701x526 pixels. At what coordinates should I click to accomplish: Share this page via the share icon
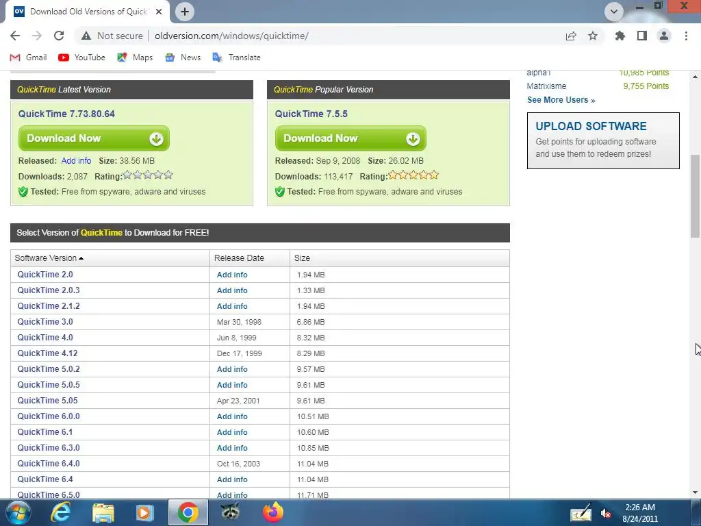click(x=571, y=36)
